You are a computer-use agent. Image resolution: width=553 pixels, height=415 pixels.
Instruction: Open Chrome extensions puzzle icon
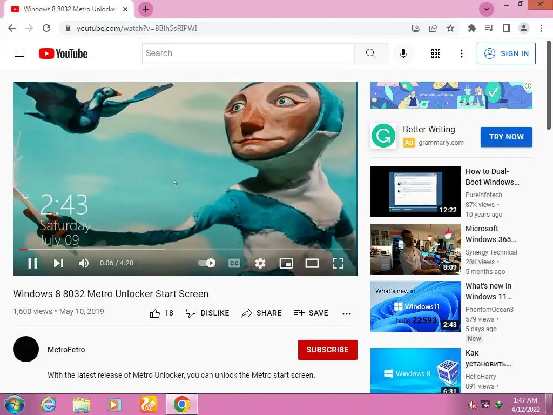[x=471, y=28]
